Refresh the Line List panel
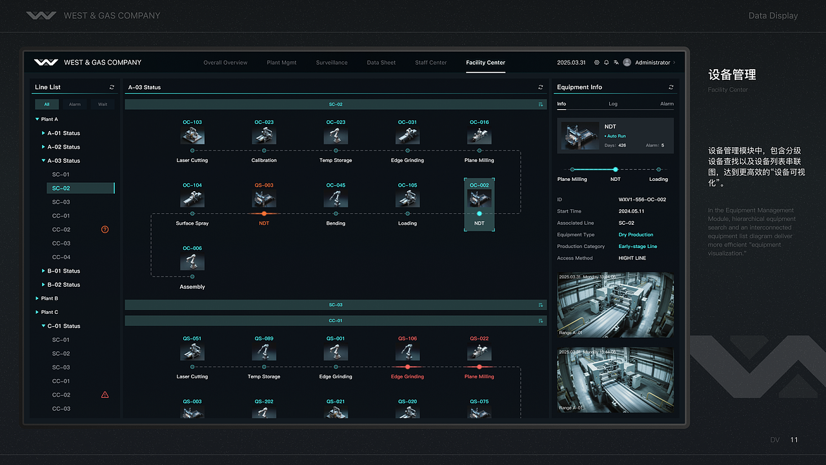Screen dimensions: 826x465 tap(112, 87)
